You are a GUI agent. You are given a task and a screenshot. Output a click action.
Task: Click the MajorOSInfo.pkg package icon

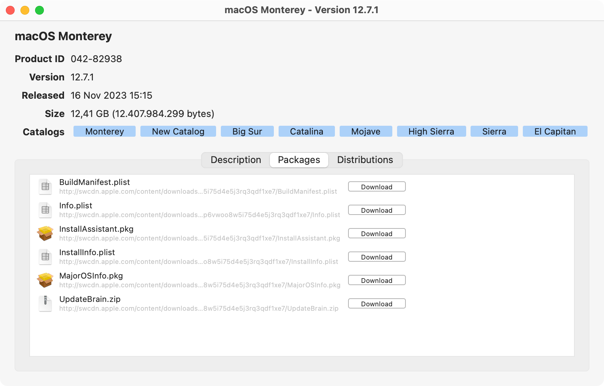pos(45,280)
